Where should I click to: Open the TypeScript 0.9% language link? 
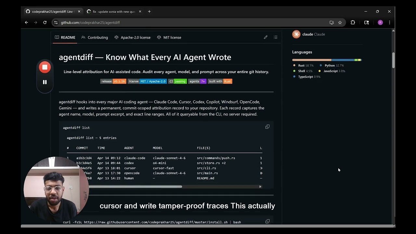(306, 77)
